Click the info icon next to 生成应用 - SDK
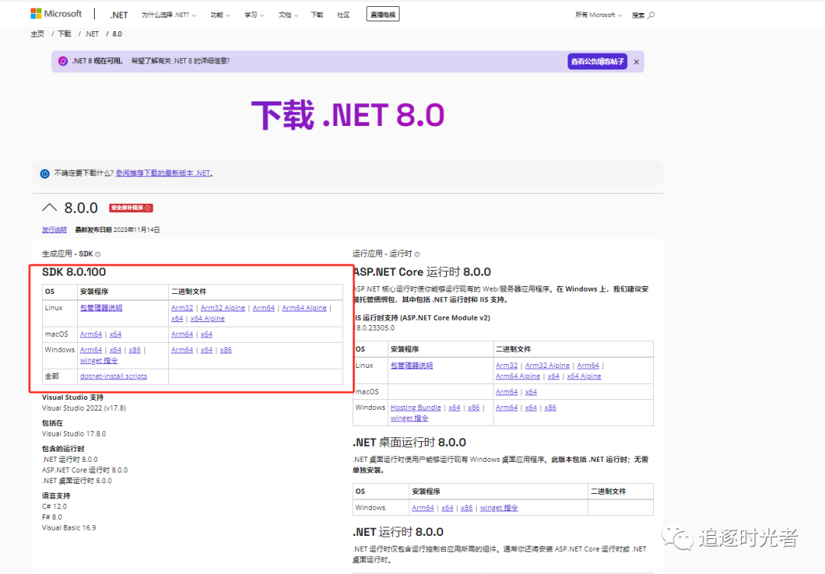 98,254
